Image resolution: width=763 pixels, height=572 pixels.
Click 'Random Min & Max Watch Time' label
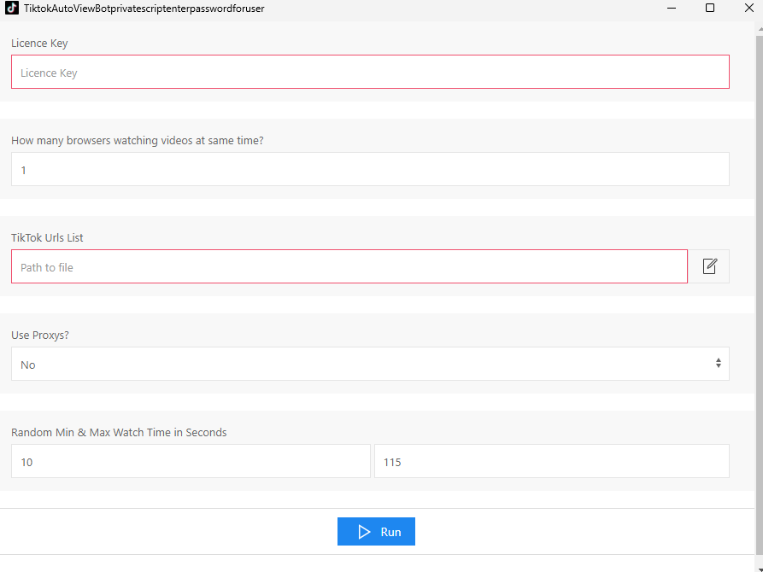119,432
